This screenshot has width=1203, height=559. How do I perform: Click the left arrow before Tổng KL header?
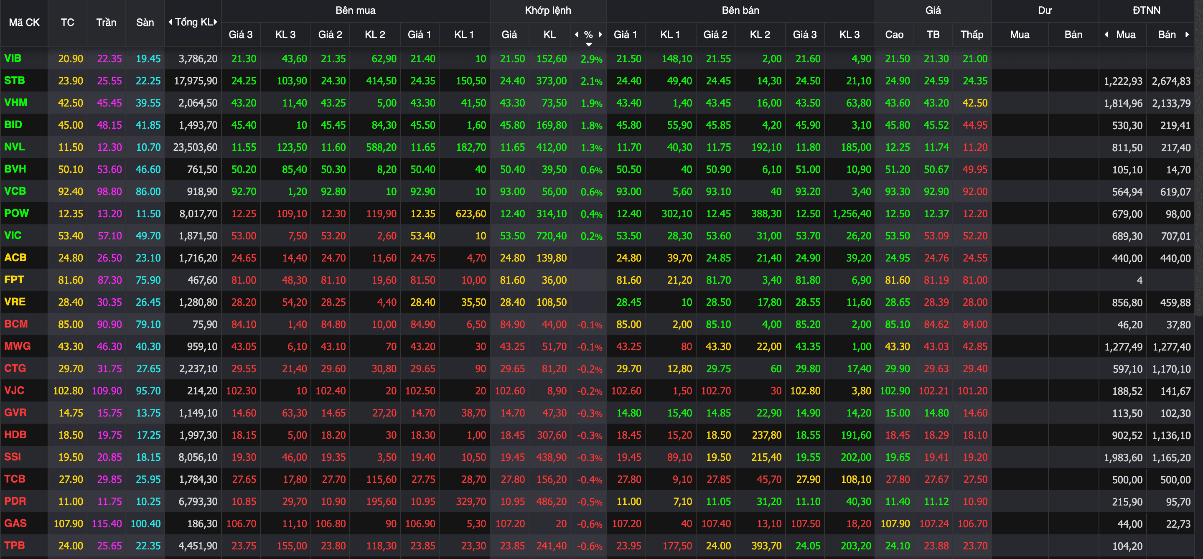(170, 22)
